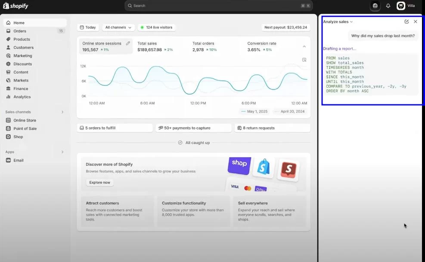Toggle the April 30, 2024 comparison legend
The image size is (425, 262).
coord(289,111)
